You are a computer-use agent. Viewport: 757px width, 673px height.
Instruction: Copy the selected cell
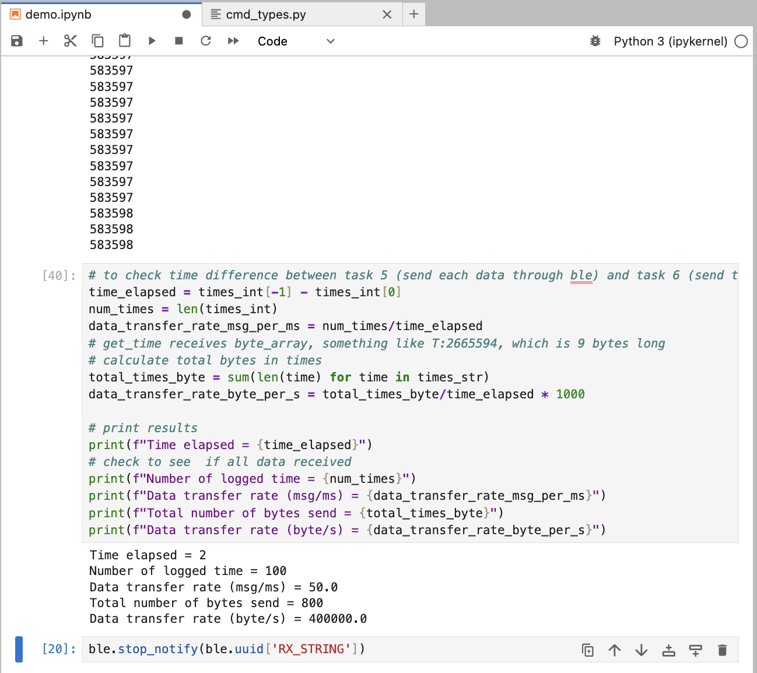point(97,41)
